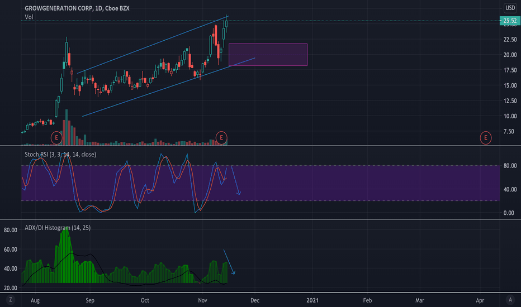Click the 22.50 price axis label
This screenshot has height=307, width=521.
(x=510, y=40)
